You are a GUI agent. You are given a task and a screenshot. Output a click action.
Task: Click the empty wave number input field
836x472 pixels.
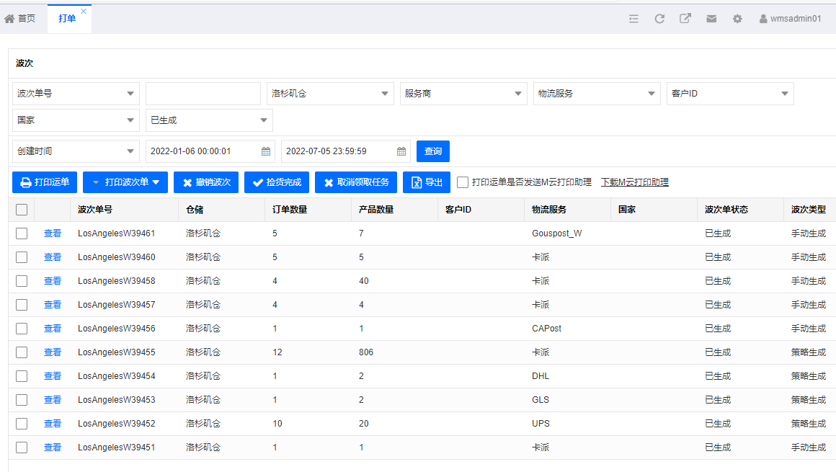point(203,94)
